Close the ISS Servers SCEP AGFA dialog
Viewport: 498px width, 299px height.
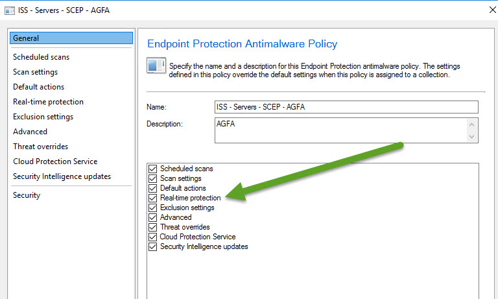[492, 10]
